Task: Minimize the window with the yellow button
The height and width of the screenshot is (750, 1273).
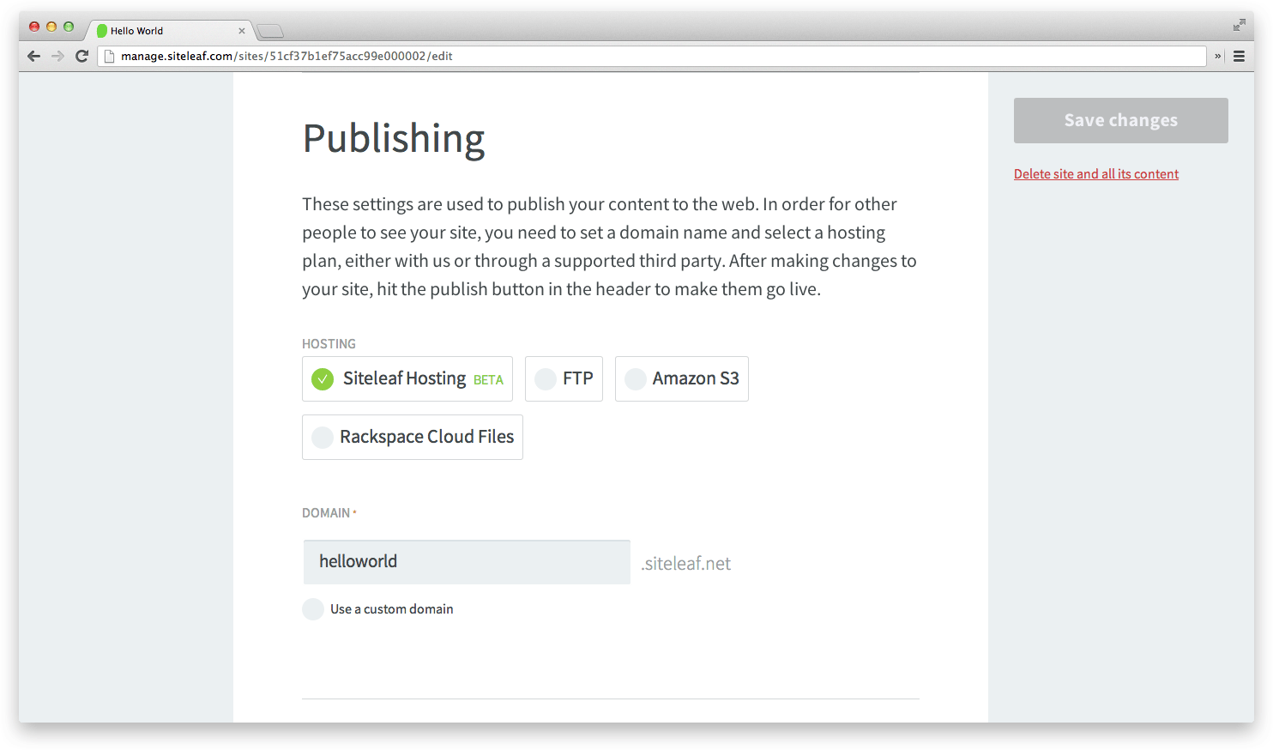Action: [x=51, y=27]
